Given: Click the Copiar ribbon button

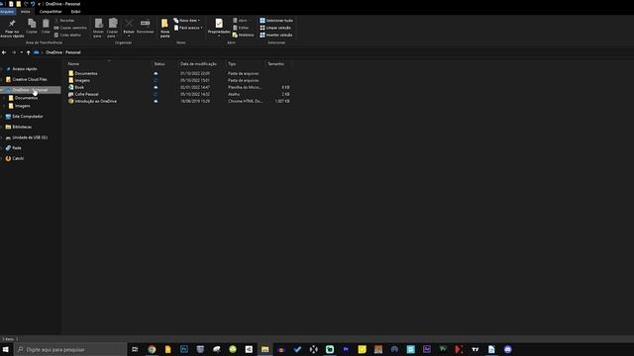Looking at the screenshot, I should pos(32,27).
